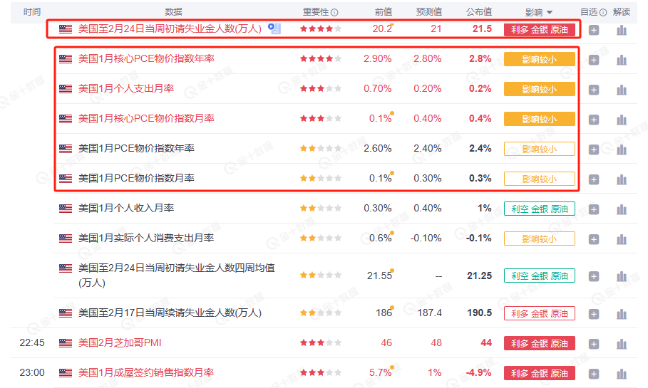
Task: Click the 预测值 column header
Action: click(429, 12)
